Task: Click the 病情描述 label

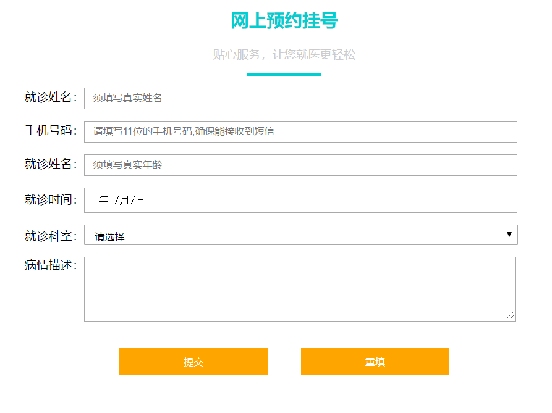Action: (50, 265)
